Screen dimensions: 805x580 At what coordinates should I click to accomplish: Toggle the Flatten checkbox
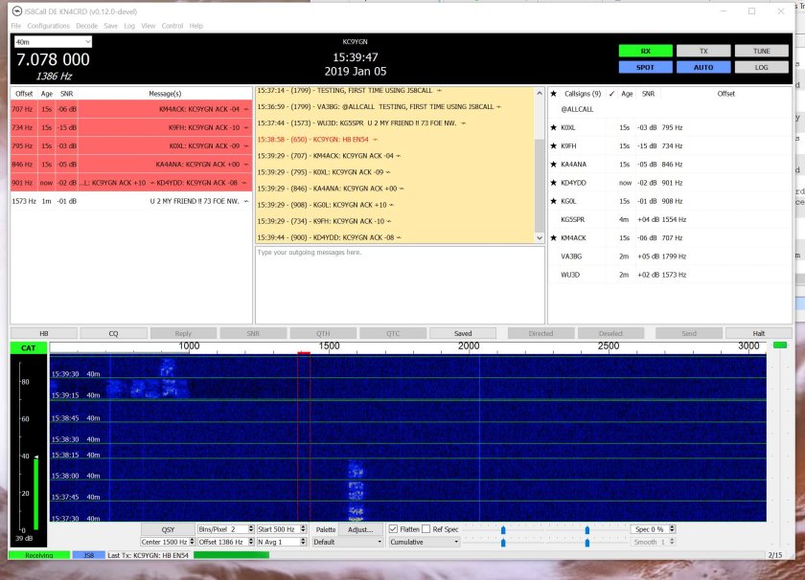pos(394,529)
